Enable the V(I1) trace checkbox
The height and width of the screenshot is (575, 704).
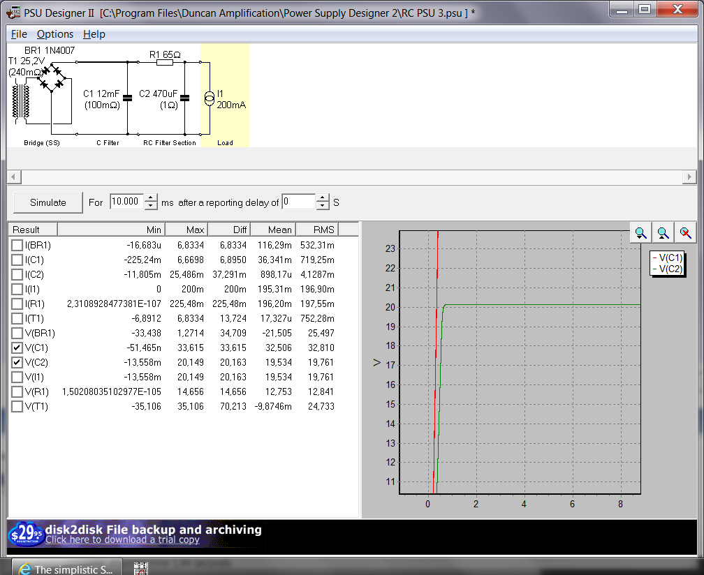pyautogui.click(x=17, y=378)
